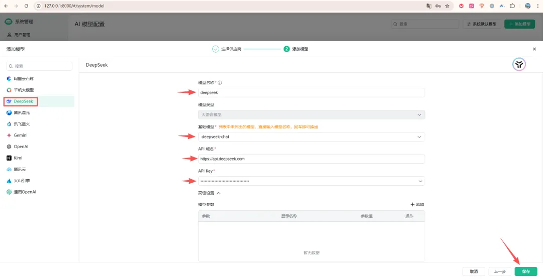543x280 pixels.
Task: Click the 模型名称 input field
Action: click(x=311, y=93)
